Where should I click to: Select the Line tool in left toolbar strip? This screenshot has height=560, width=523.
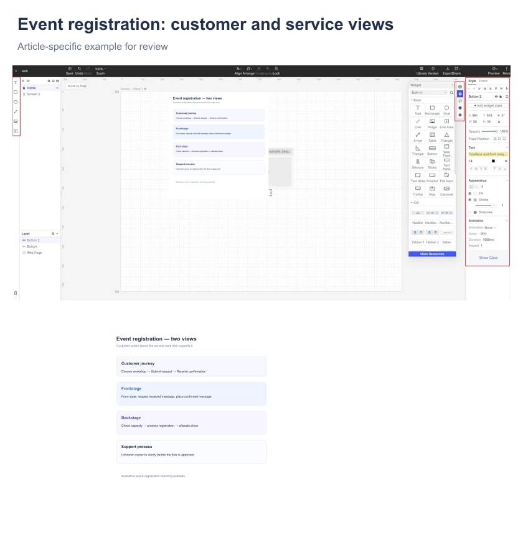coord(16,112)
